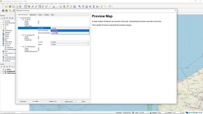Collapse XYZ Tiles in Browser panel
This screenshot has height=114, width=203.
coord(1,46)
